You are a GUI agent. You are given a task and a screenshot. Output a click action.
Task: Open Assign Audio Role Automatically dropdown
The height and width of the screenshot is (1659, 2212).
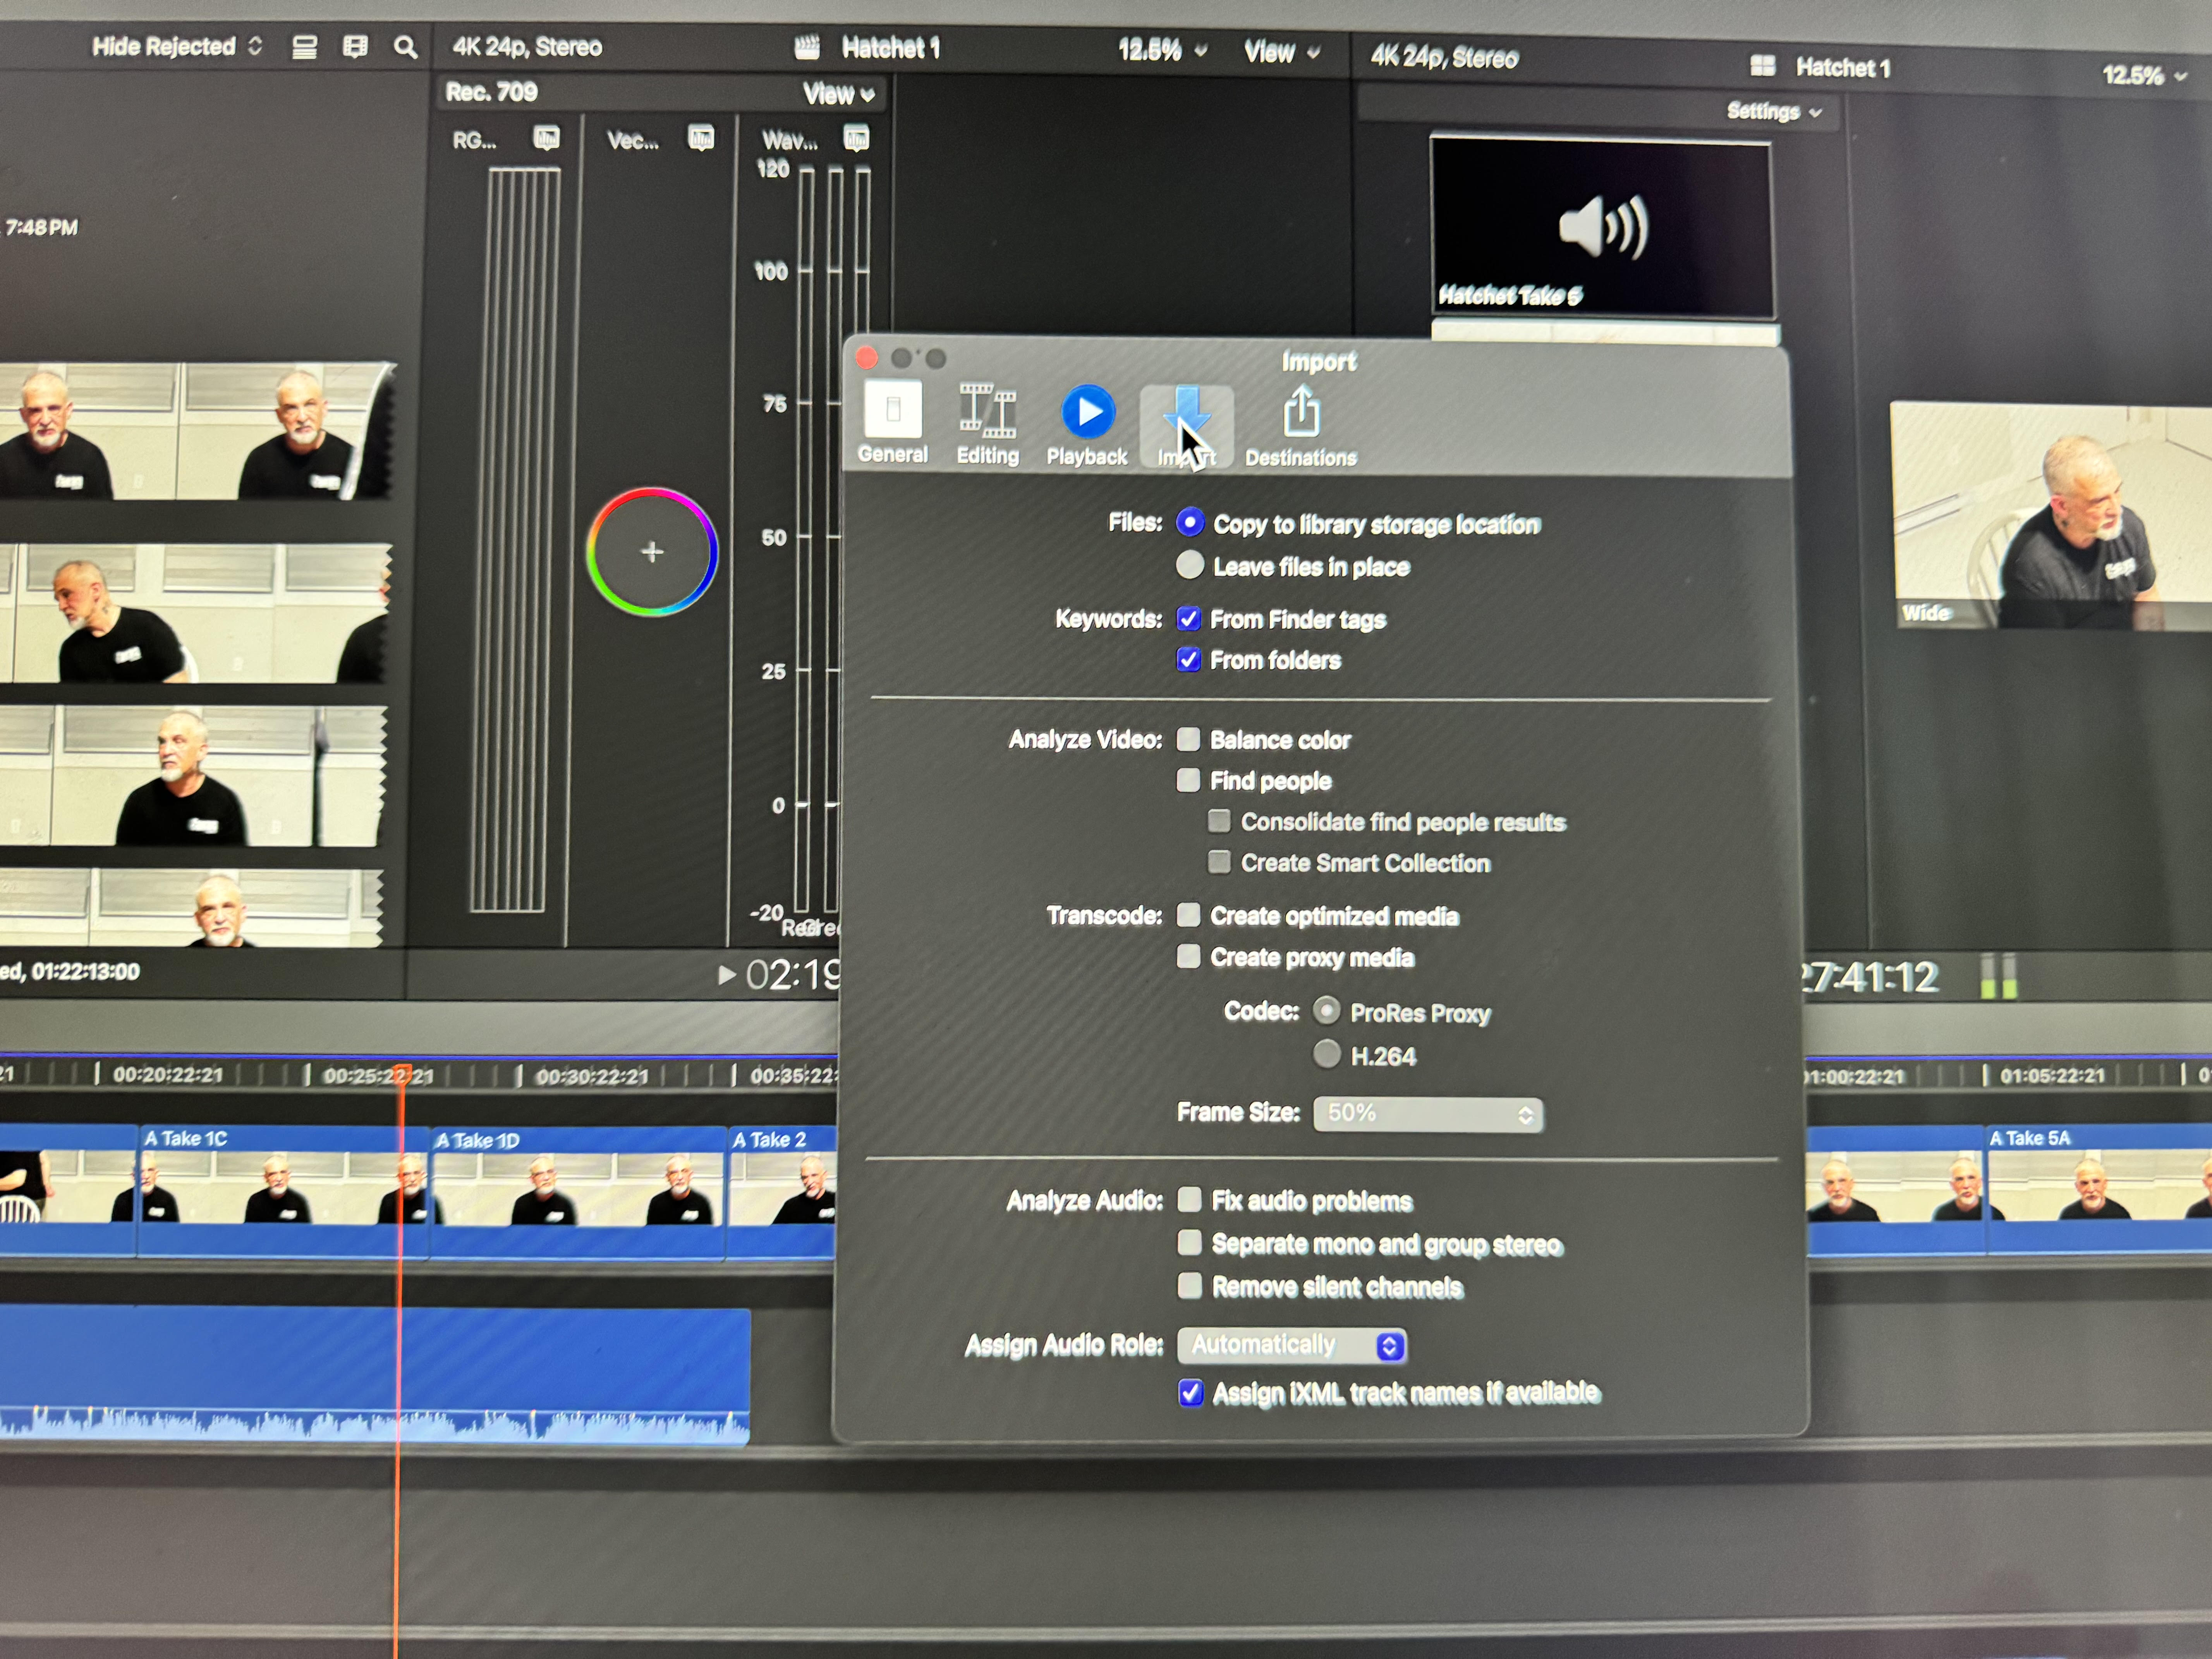(1291, 1346)
